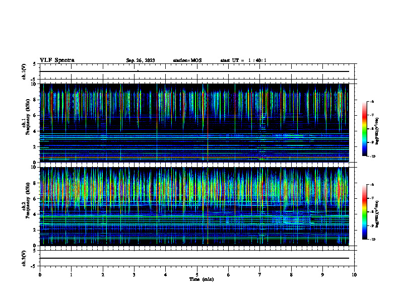Click time axis tick label "8"
This screenshot has height=308, width=399.
pos(291,275)
